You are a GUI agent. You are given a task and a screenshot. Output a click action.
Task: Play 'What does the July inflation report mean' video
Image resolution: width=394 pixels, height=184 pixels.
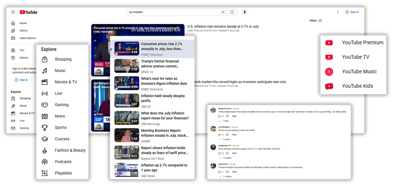[152, 118]
